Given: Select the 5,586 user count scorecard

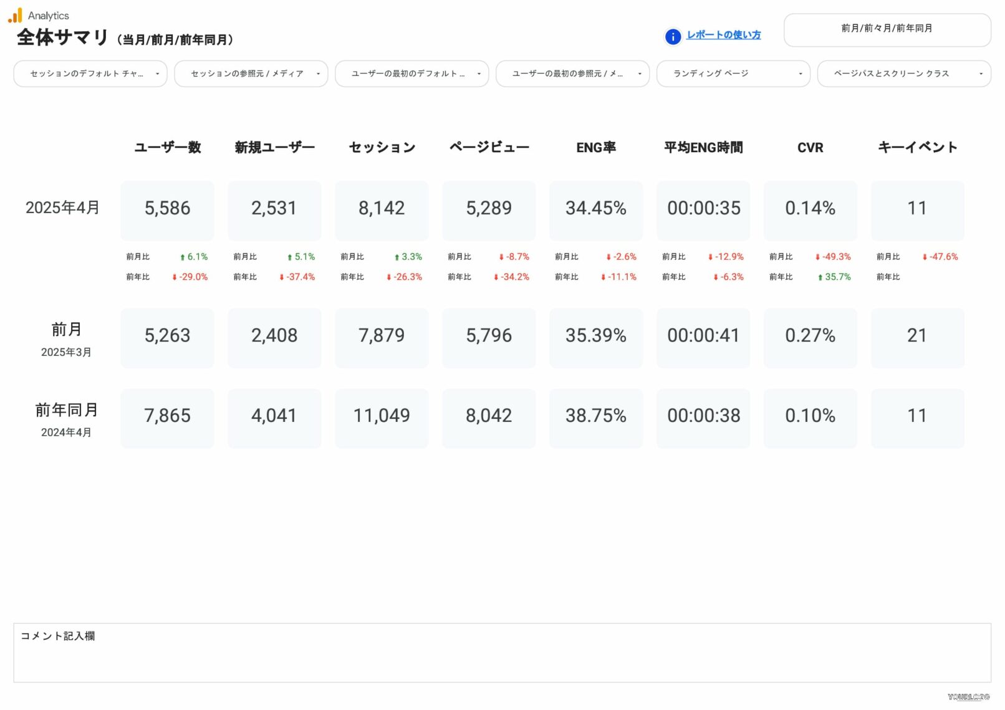Looking at the screenshot, I should 167,209.
